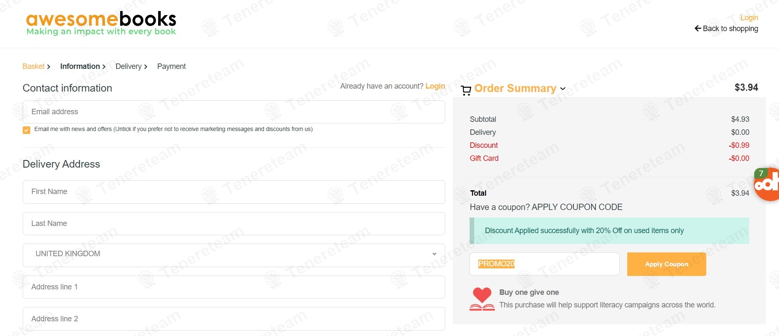This screenshot has height=336, width=779.
Task: Select the Delivery breadcrumb step
Action: click(128, 66)
